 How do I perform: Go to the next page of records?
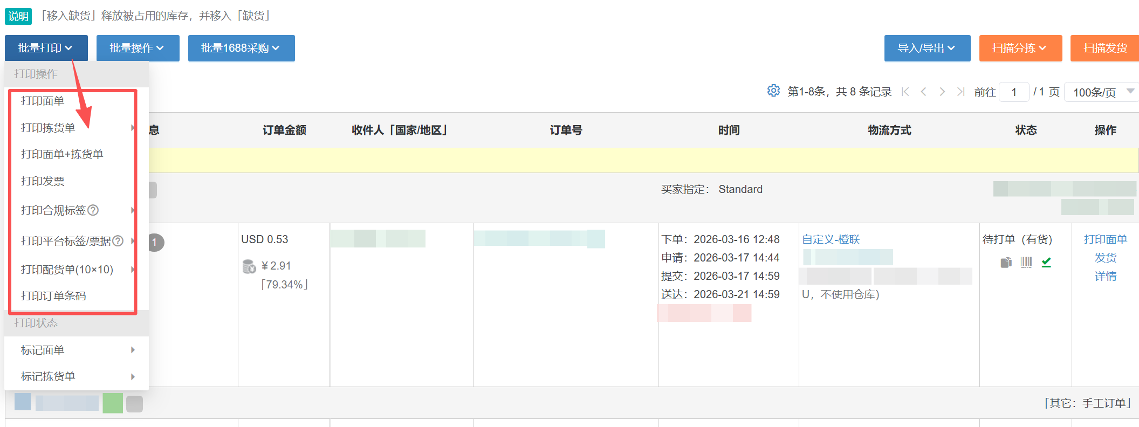(942, 92)
